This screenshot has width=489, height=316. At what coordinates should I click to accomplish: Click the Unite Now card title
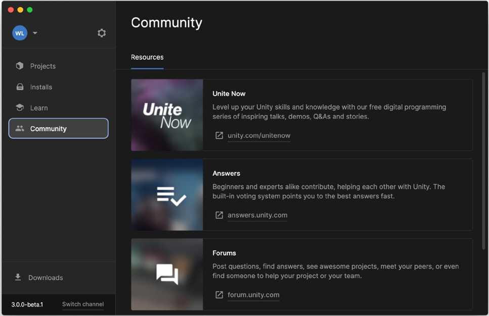pyautogui.click(x=229, y=94)
